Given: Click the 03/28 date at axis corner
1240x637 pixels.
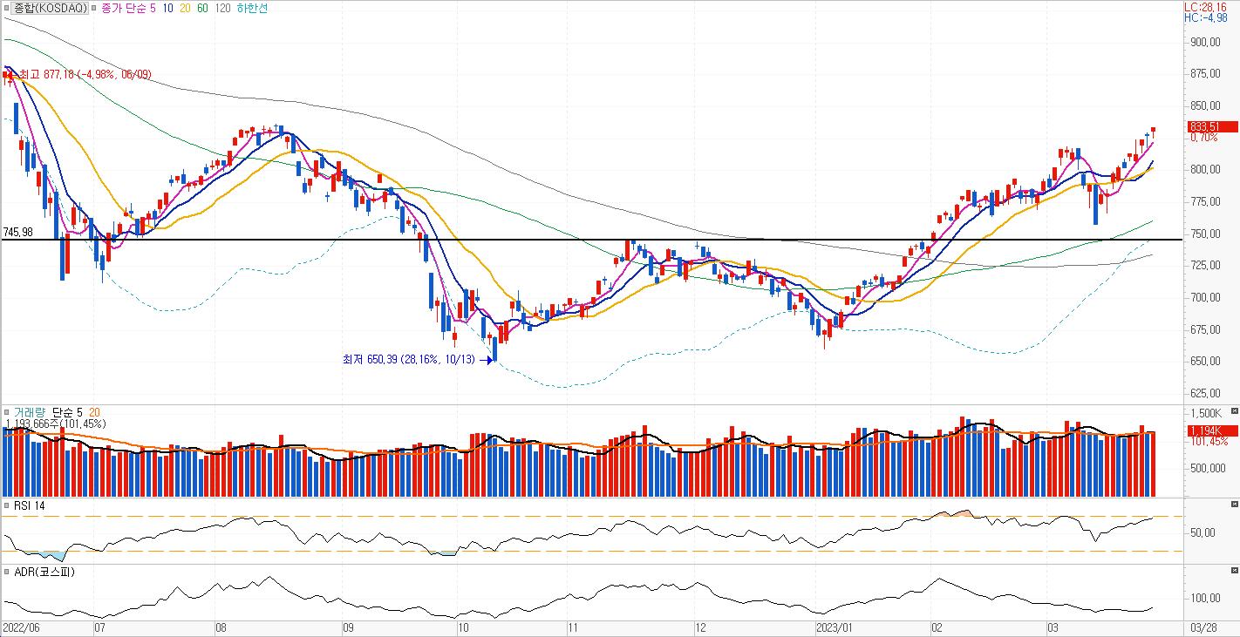Looking at the screenshot, I should point(1203,627).
